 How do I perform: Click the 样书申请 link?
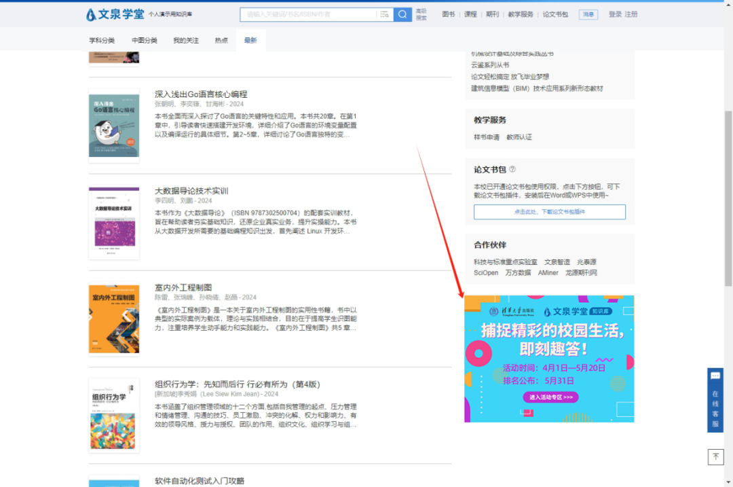(x=487, y=137)
